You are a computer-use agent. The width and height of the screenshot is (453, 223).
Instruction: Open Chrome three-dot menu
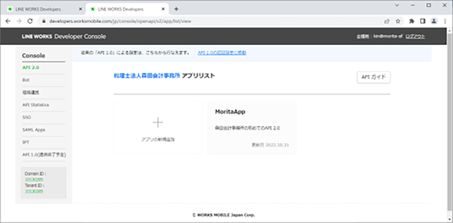[x=445, y=21]
